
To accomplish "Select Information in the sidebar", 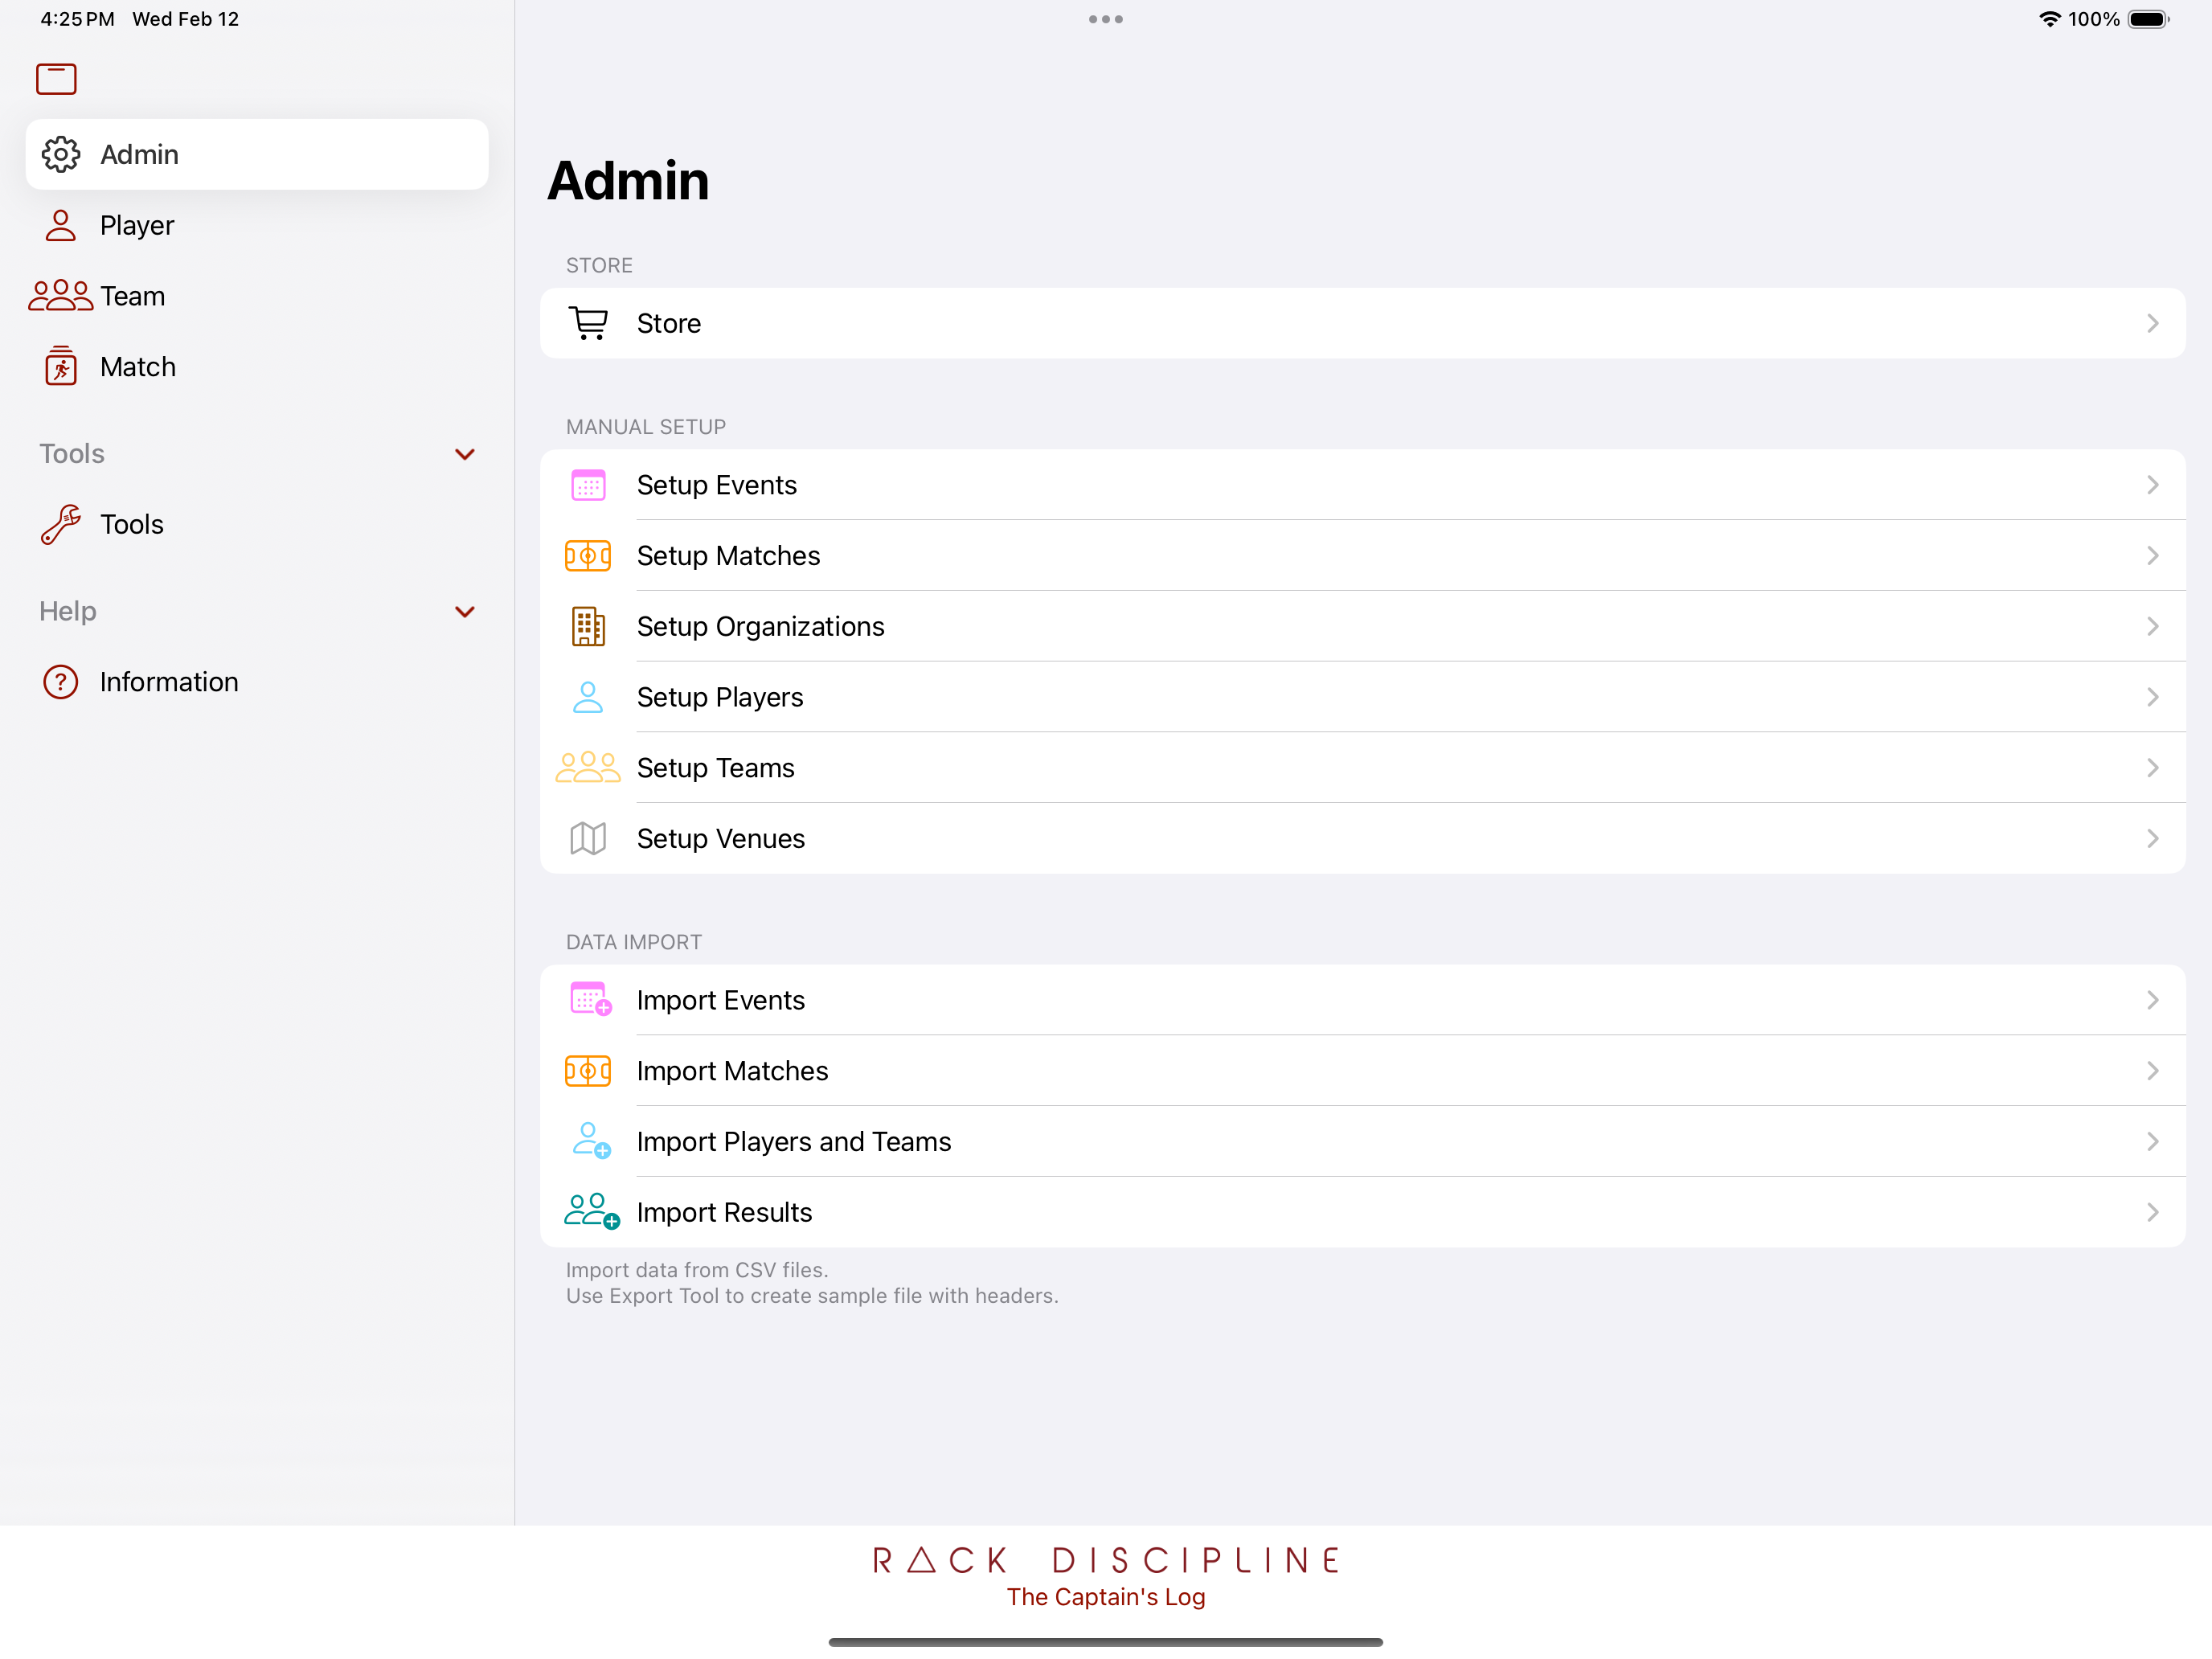I will click(x=257, y=682).
